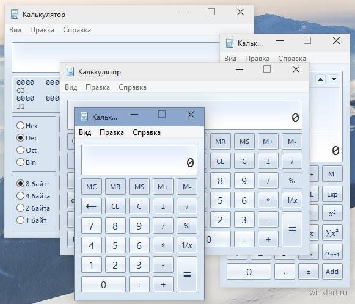This screenshot has width=355, height=304.
Task: Click the Add button in statistics calculator
Action: point(332,272)
